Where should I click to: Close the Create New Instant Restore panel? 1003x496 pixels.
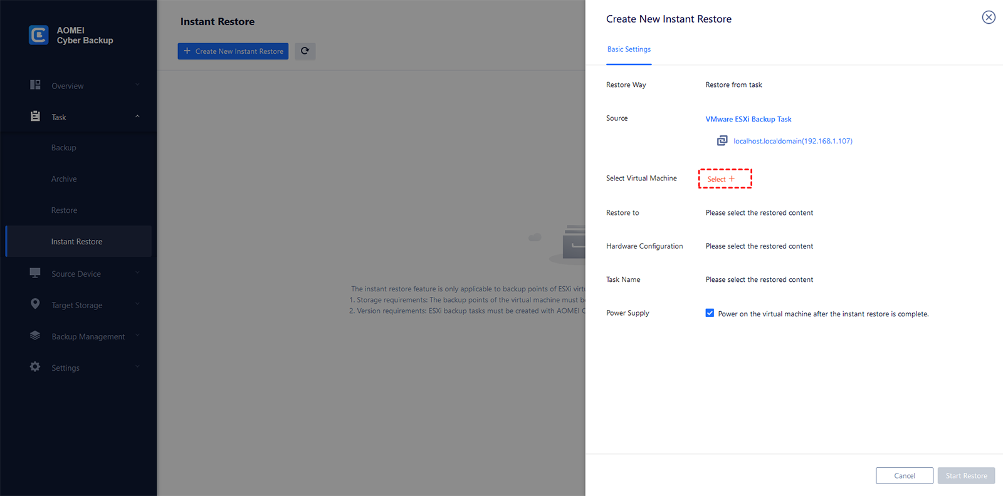(x=989, y=18)
